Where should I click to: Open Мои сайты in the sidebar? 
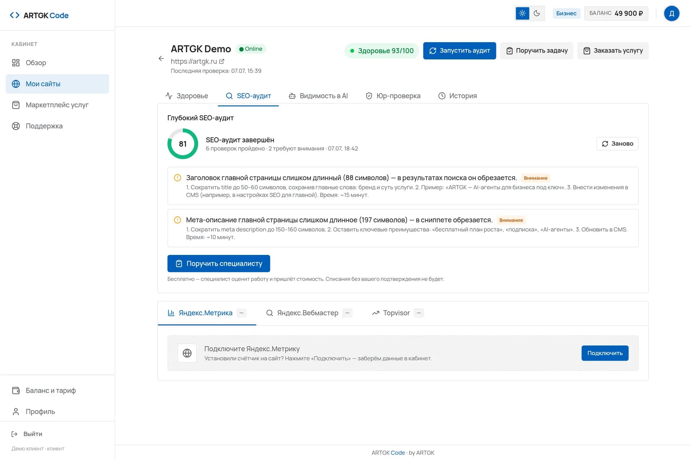pos(58,84)
